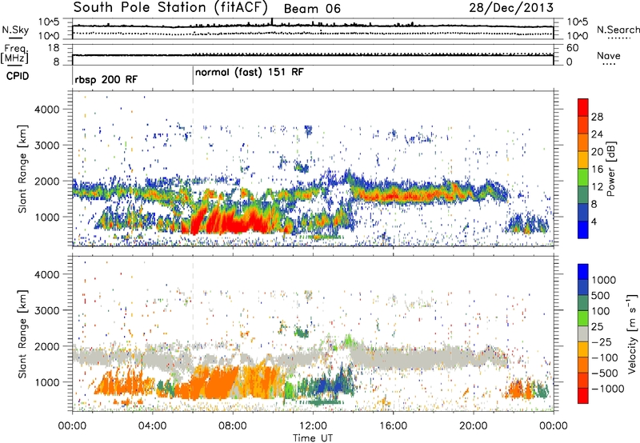
Task: Click the 'Nave' legend label
Action: (609, 55)
